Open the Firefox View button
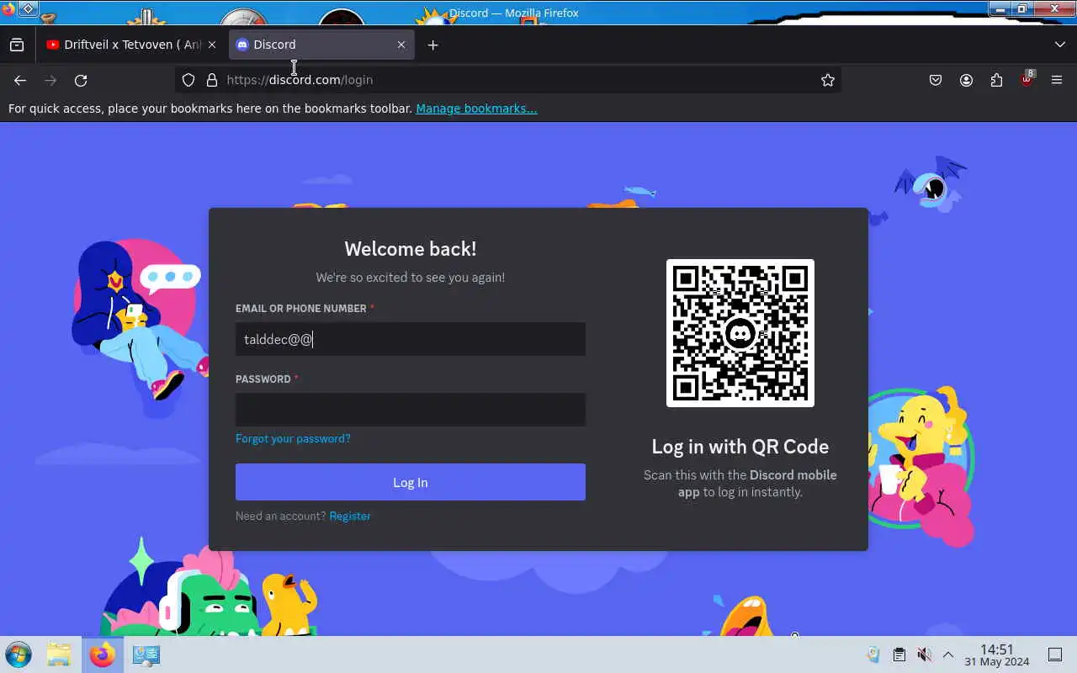This screenshot has height=673, width=1077. point(17,45)
